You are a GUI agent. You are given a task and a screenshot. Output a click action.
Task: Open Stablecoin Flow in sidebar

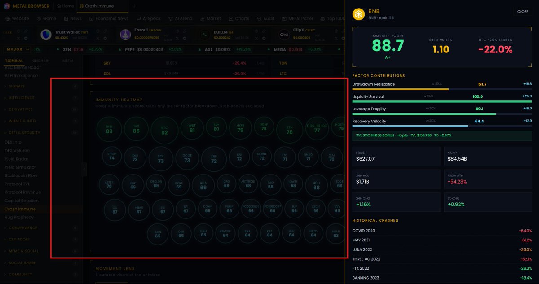click(x=21, y=175)
